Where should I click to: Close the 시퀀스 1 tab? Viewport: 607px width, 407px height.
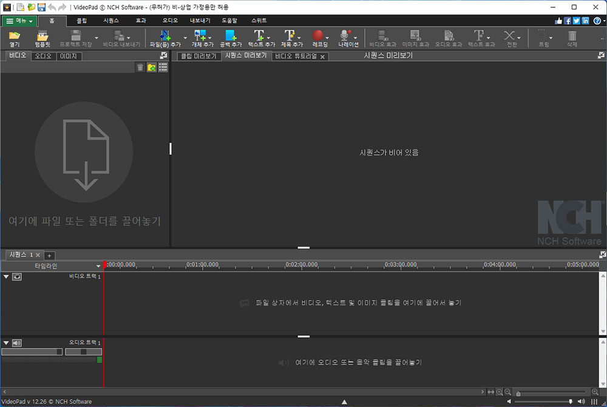pyautogui.click(x=38, y=255)
